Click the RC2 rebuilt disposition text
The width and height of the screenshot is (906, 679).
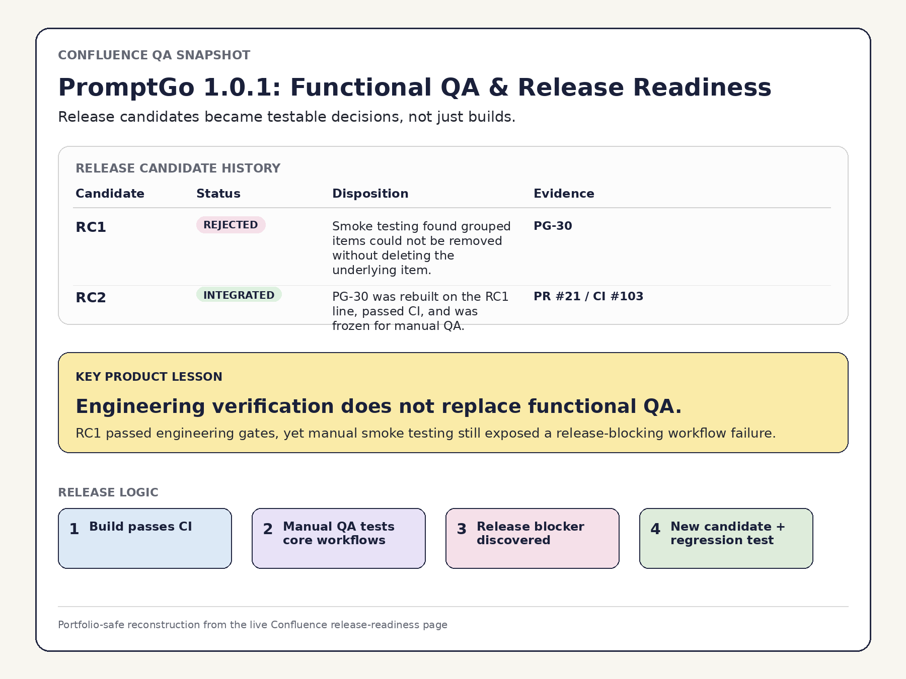pyautogui.click(x=420, y=311)
